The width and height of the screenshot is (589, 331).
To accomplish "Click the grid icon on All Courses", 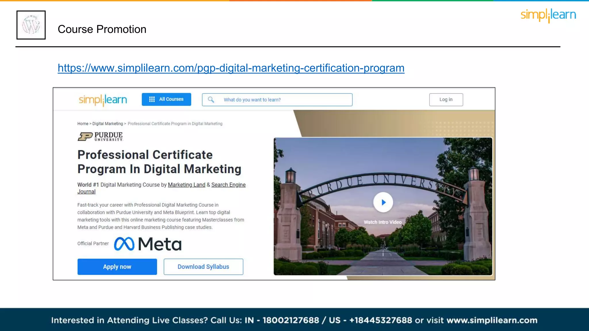I will point(152,99).
